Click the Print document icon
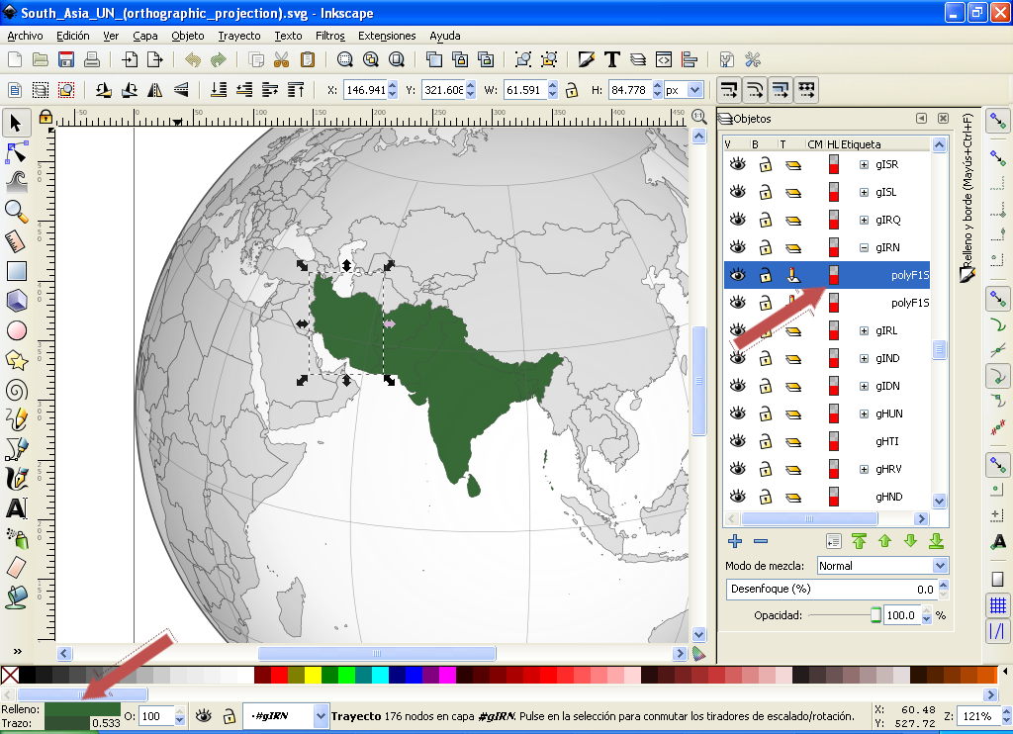1013x734 pixels. pos(92,60)
